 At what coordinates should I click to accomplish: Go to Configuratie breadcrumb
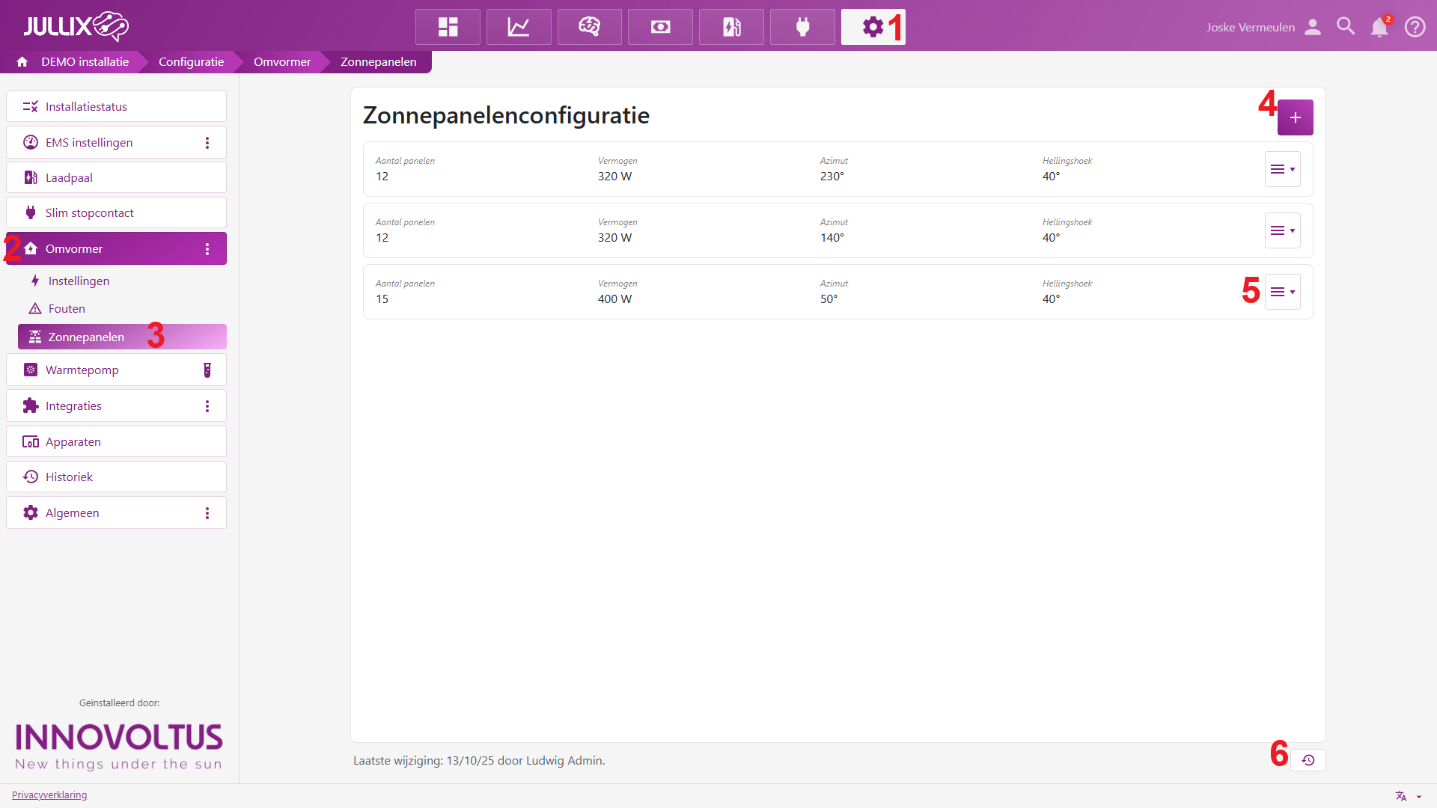point(191,61)
